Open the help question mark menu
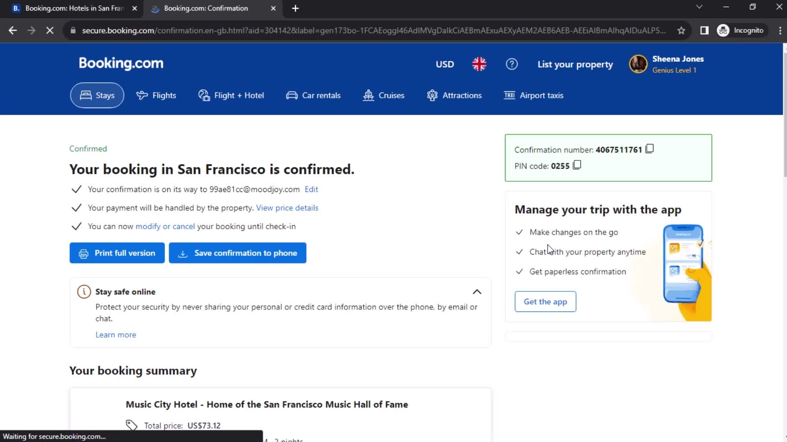Viewport: 787px width, 442px height. click(x=511, y=64)
